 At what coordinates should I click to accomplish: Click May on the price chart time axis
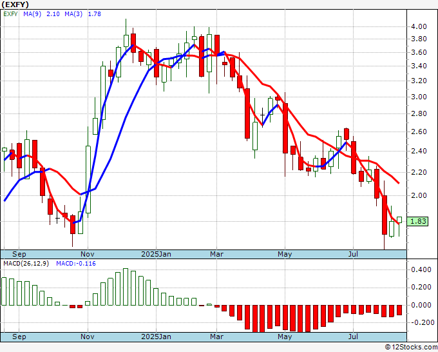[285, 254]
